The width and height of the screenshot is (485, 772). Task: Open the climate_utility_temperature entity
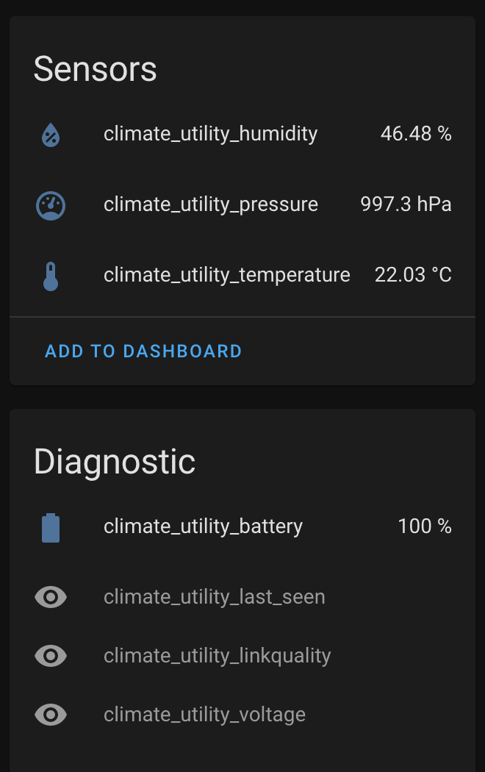tap(226, 275)
